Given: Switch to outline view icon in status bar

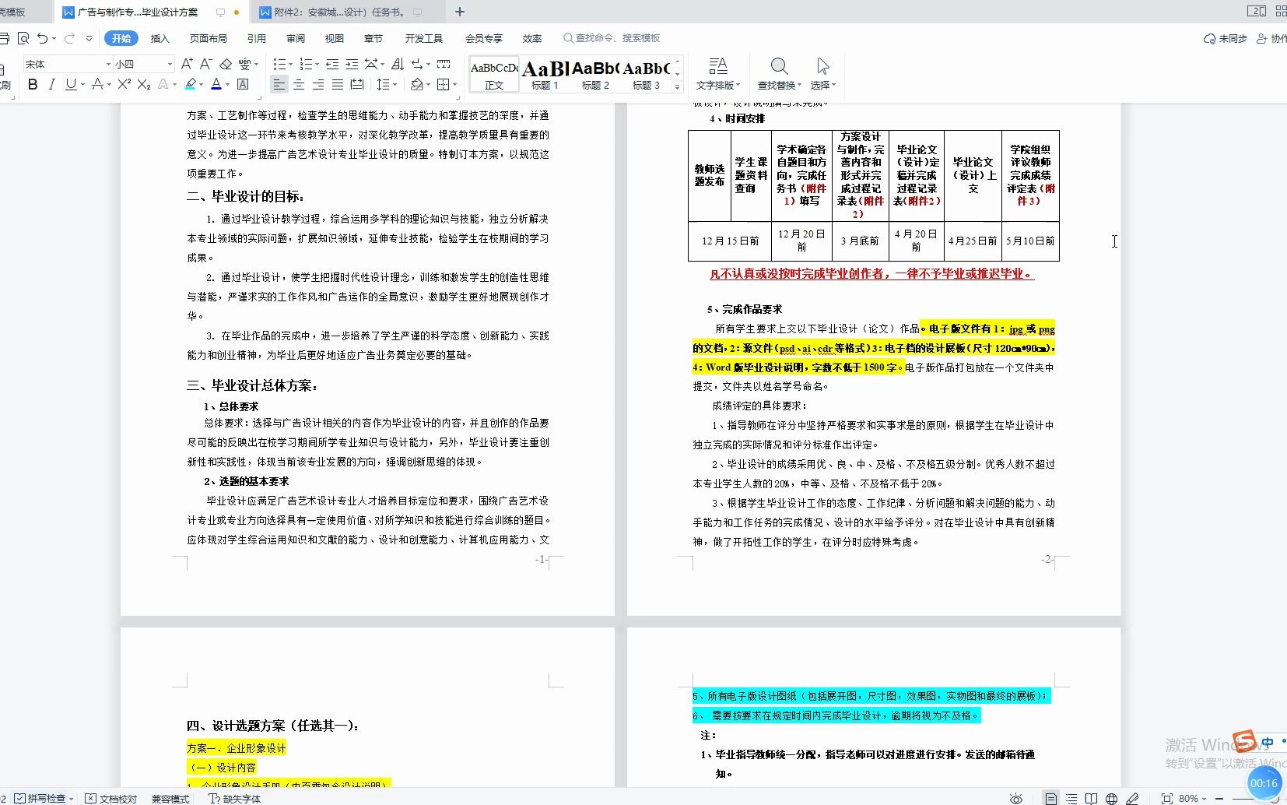Looking at the screenshot, I should pyautogui.click(x=1071, y=798).
